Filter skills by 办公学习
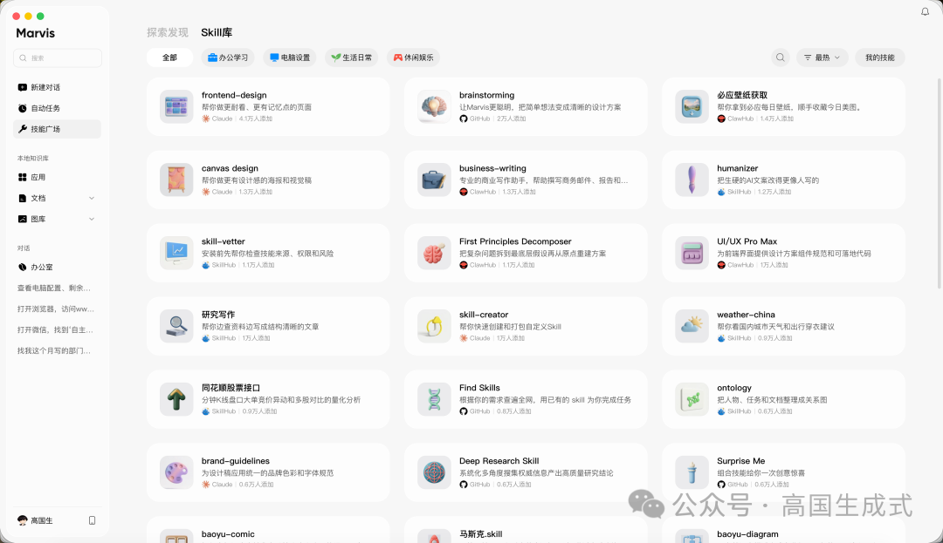The image size is (943, 543). pos(228,58)
